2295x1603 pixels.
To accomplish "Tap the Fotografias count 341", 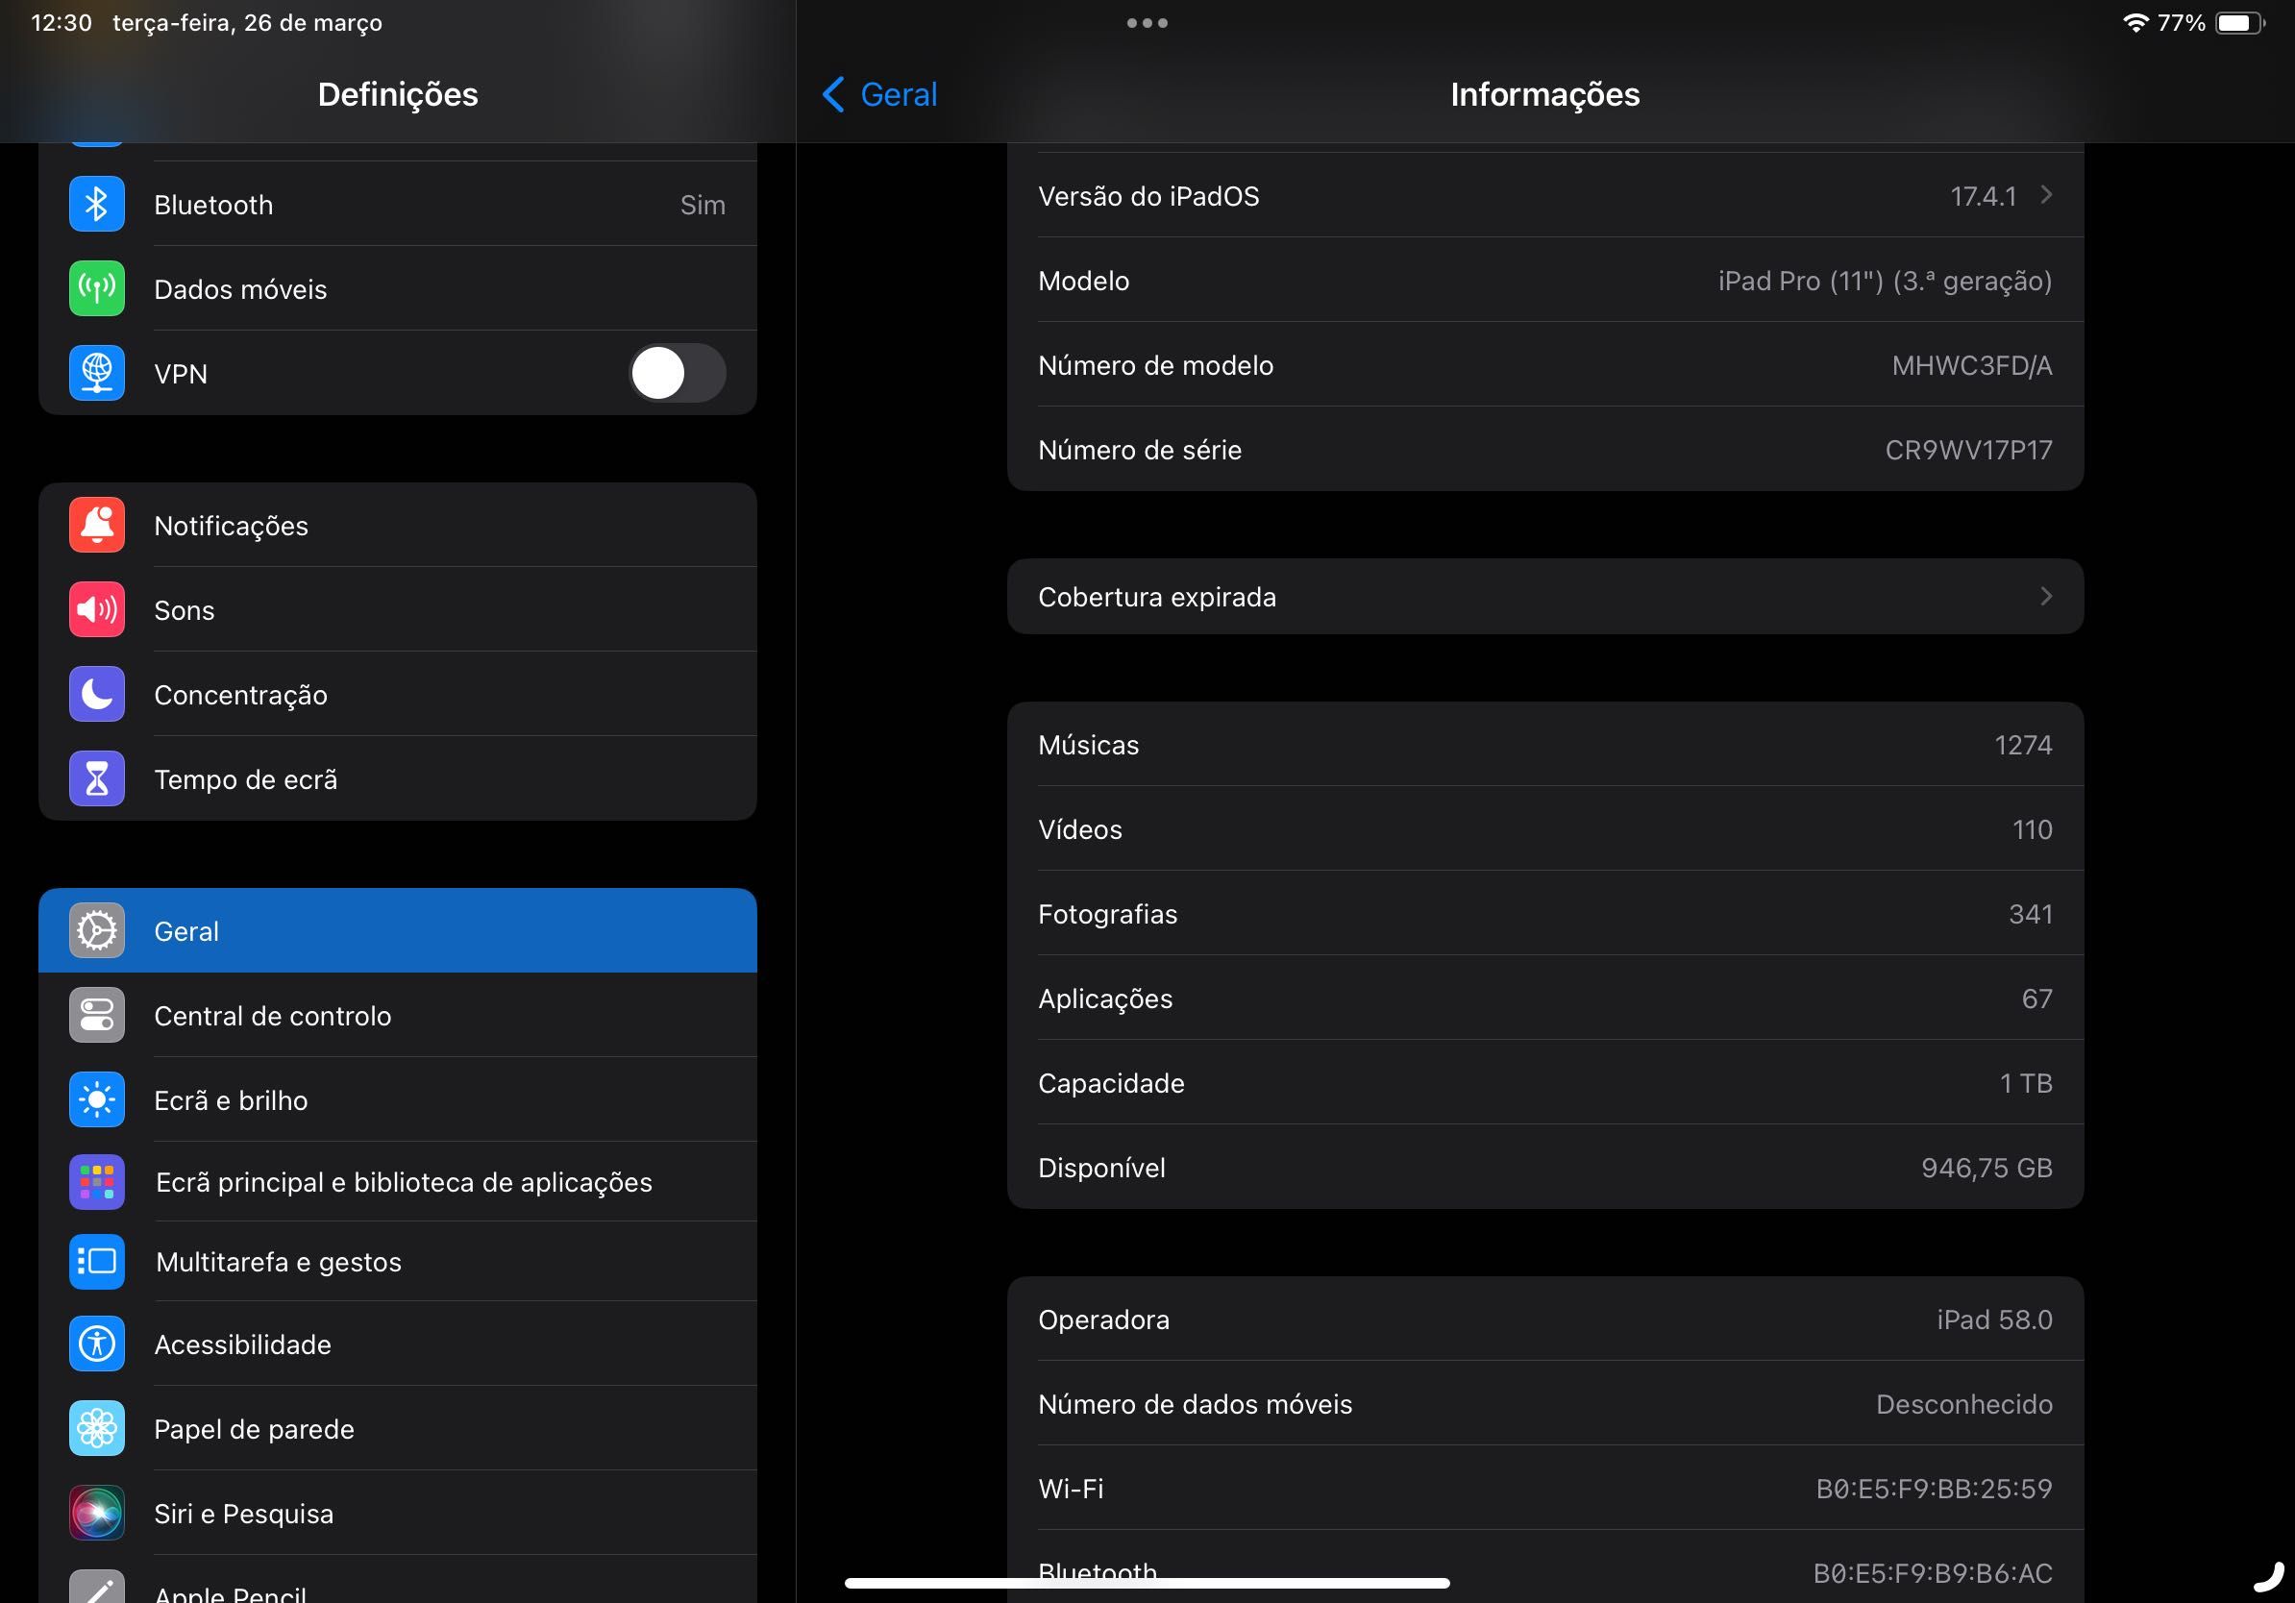I will 2030,913.
